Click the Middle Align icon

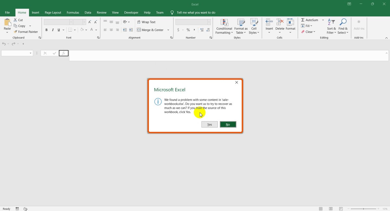coord(111,22)
